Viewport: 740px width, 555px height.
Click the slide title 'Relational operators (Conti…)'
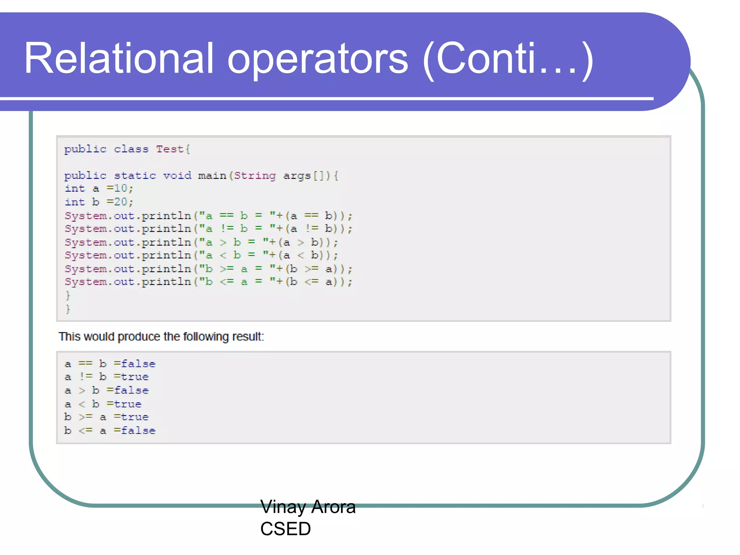click(309, 59)
